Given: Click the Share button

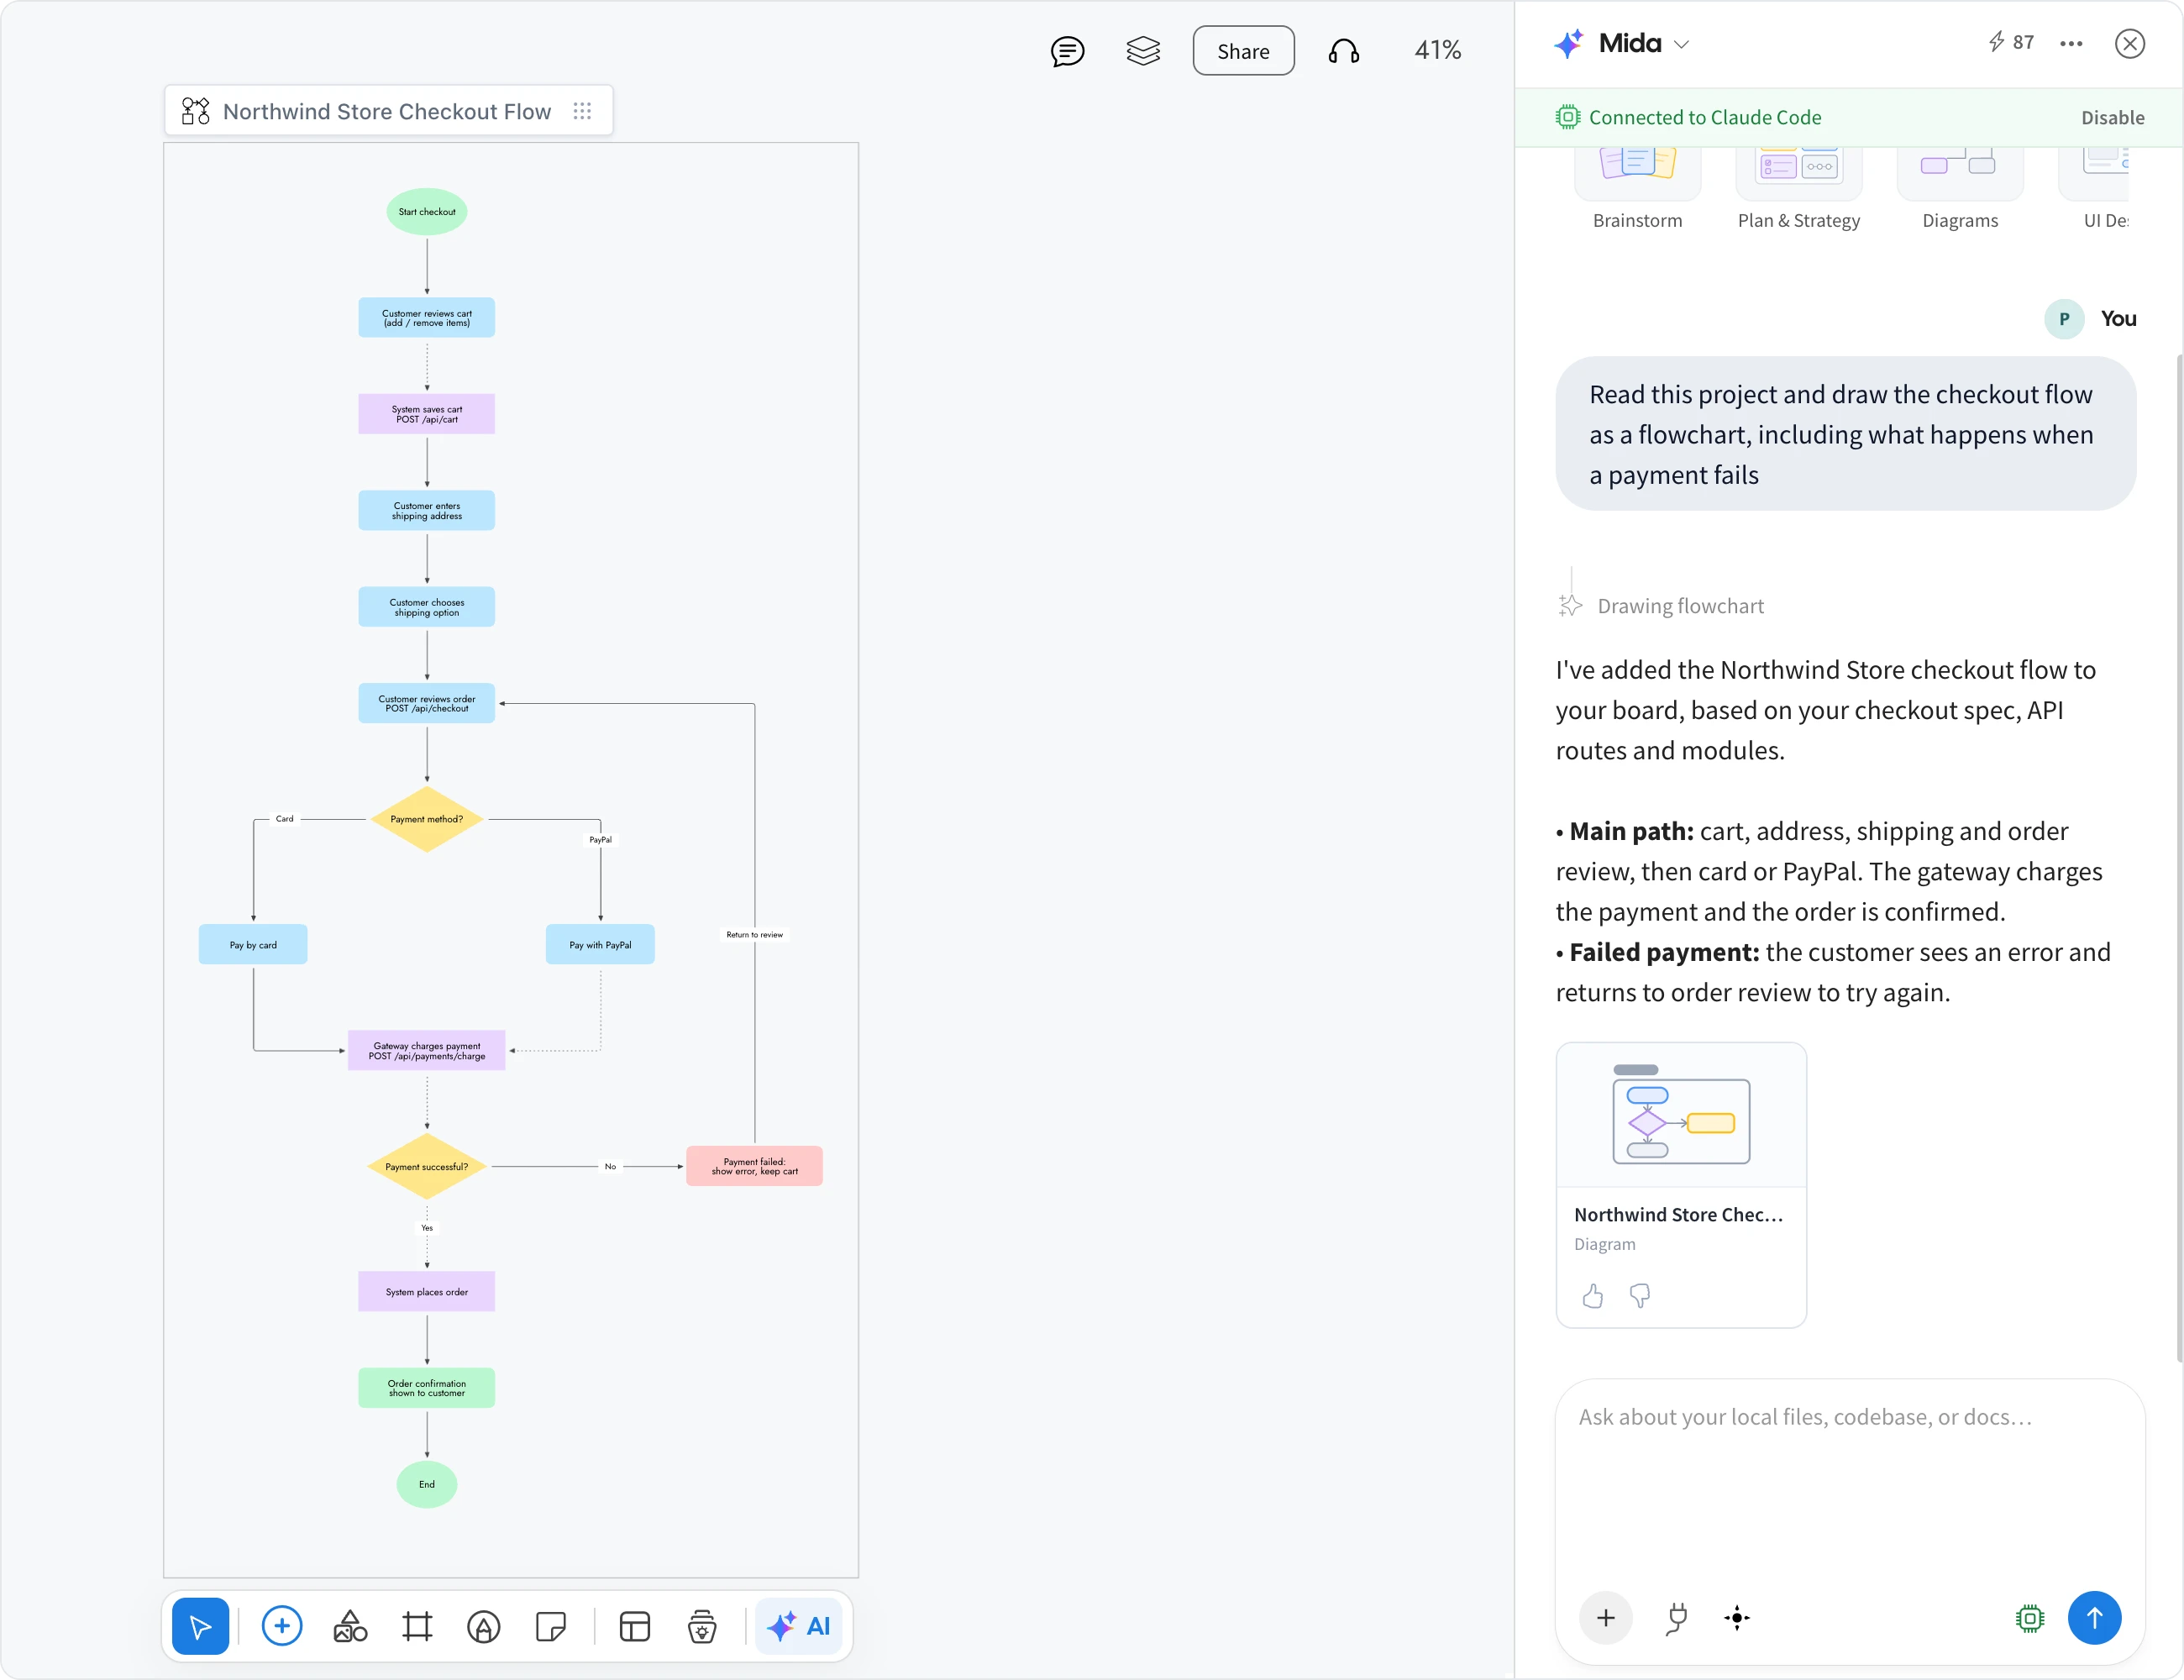Looking at the screenshot, I should (1243, 51).
